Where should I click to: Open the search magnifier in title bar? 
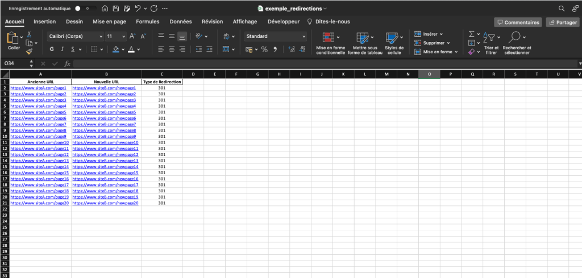(562, 8)
